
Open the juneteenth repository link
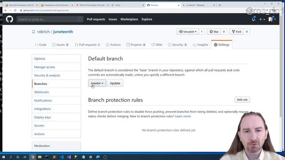pyautogui.click(x=63, y=32)
